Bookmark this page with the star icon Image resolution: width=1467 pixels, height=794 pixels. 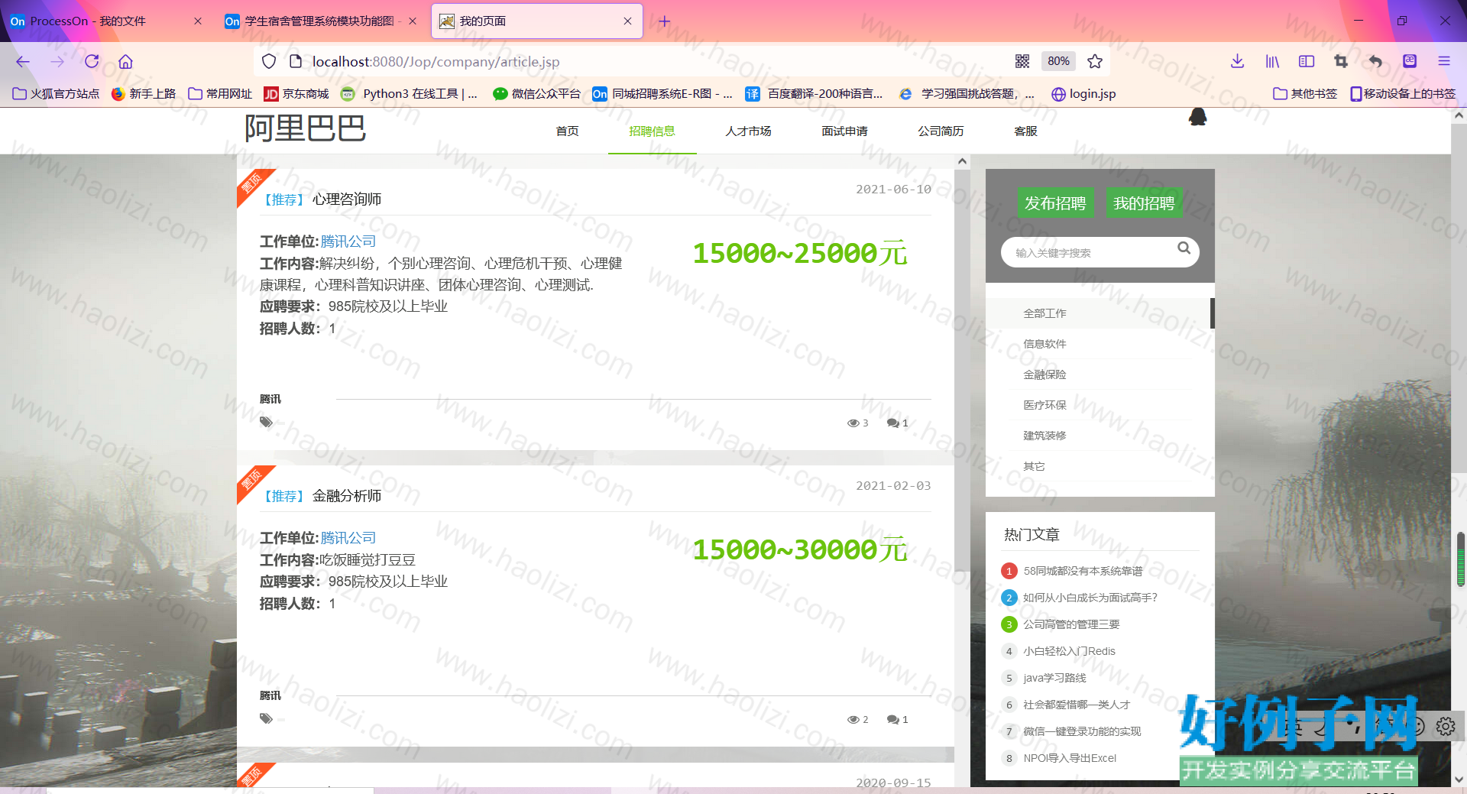pyautogui.click(x=1095, y=61)
